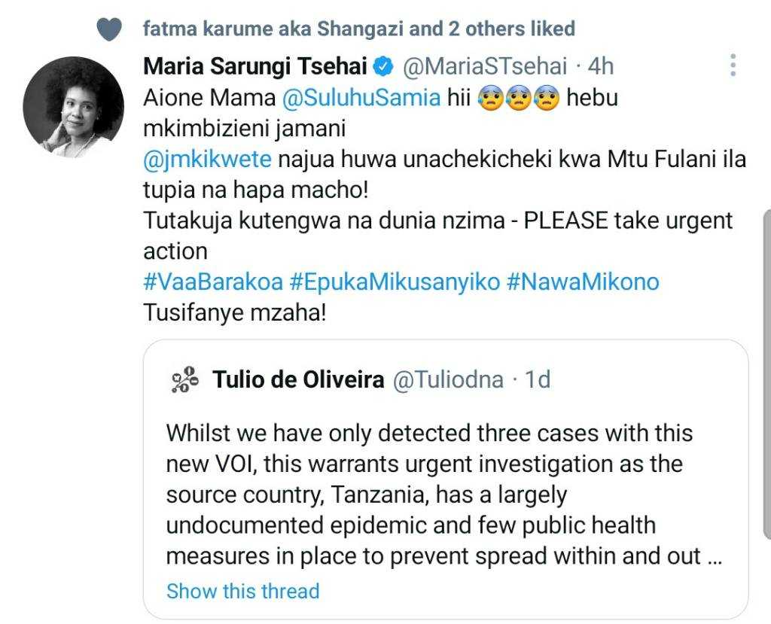This screenshot has height=624, width=771.
Task: Click the 4h tweet timestamp
Action: (600, 66)
